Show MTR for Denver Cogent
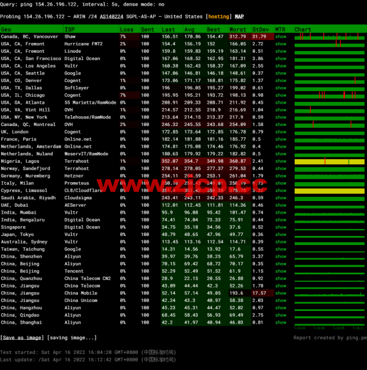Screen dimensions: 367x370 pos(281,80)
